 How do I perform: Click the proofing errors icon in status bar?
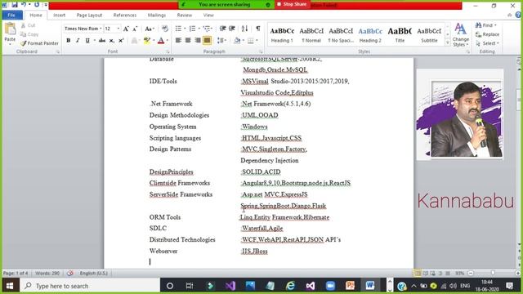point(69,274)
